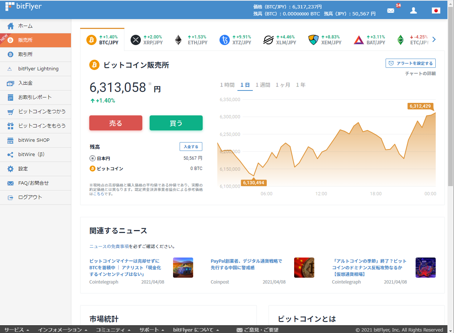The image size is (454, 333).
Task: Switch chart to 1ヶ月 range
Action: [x=283, y=85]
